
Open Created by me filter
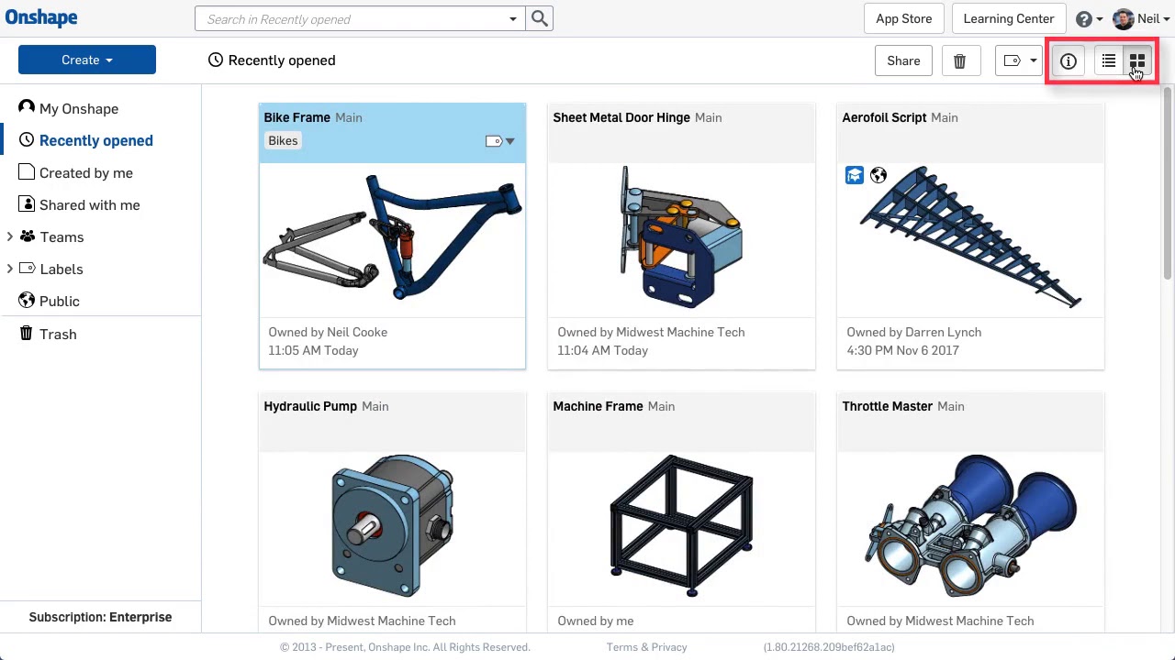tap(85, 172)
